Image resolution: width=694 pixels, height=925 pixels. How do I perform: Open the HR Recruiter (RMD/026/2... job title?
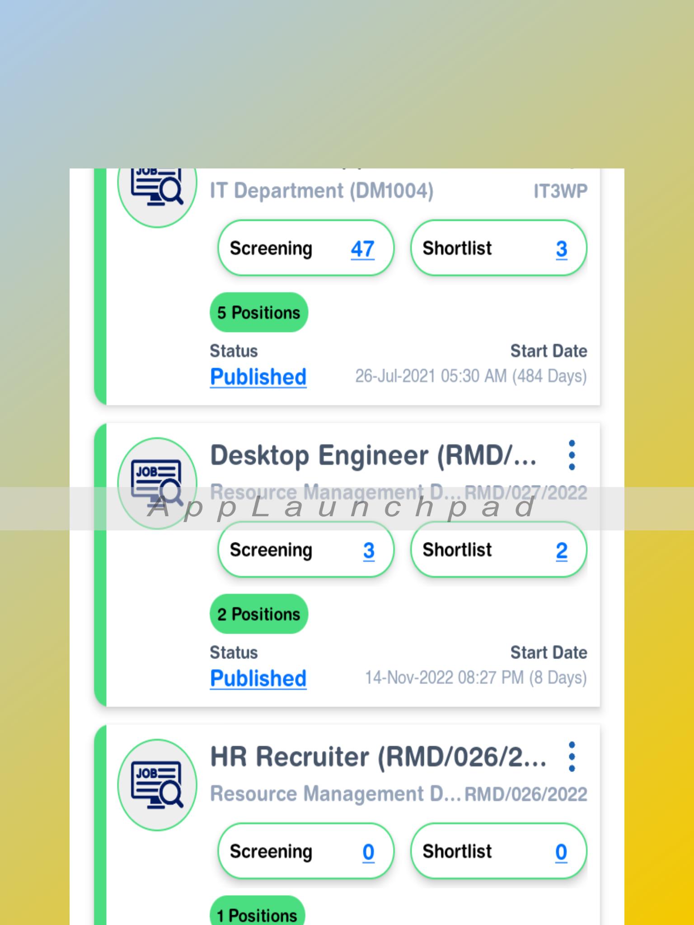378,757
